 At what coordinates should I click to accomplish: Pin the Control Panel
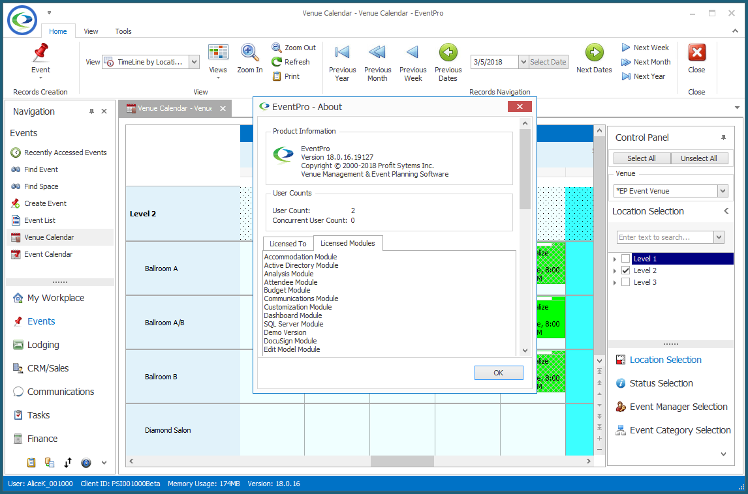[723, 138]
